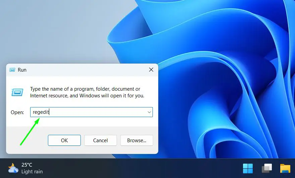Close the Run dialog with X
Viewport: 295px width, 178px height.
pos(151,70)
